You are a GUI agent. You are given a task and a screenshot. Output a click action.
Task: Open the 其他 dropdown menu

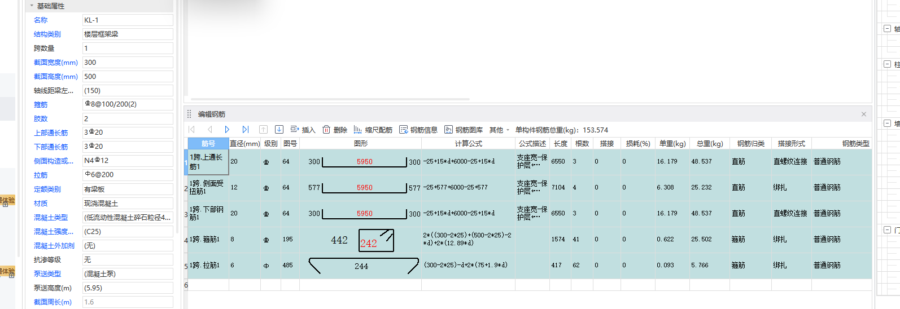click(x=499, y=130)
